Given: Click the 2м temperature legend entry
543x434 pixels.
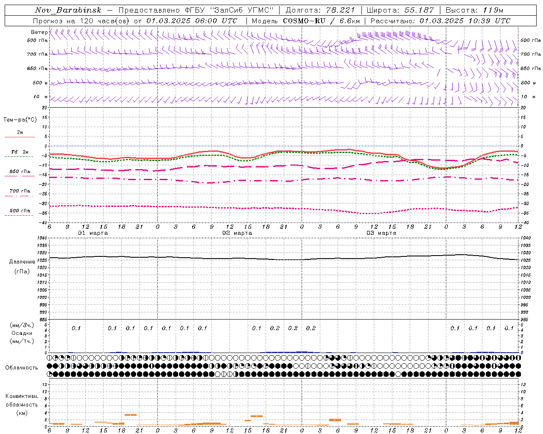Looking at the screenshot, I should 20,132.
